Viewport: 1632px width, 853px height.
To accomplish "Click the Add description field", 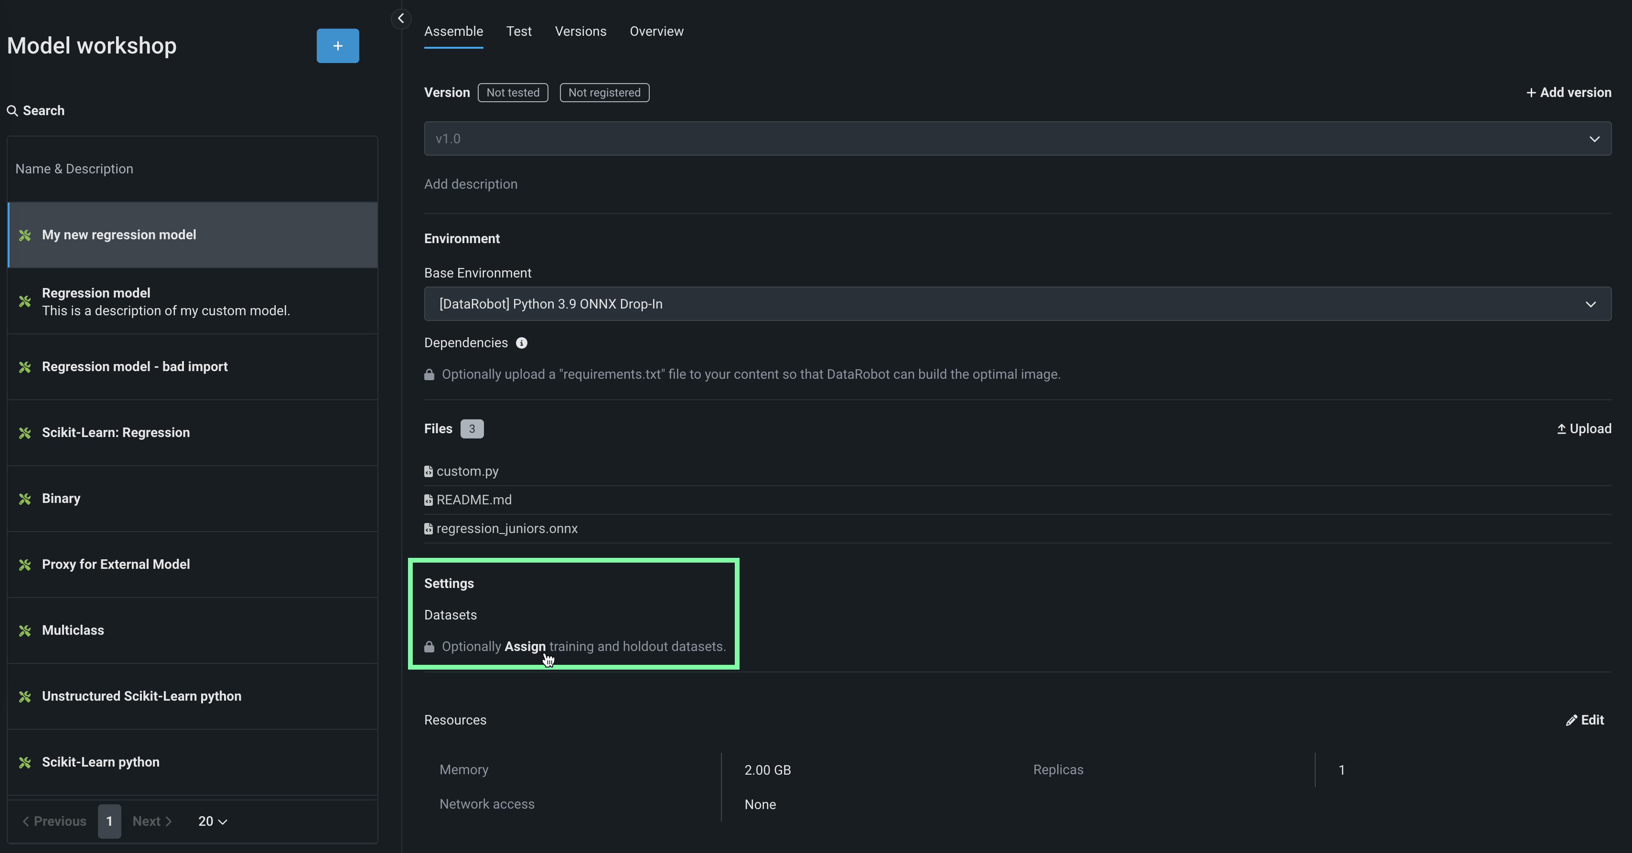I will (471, 184).
